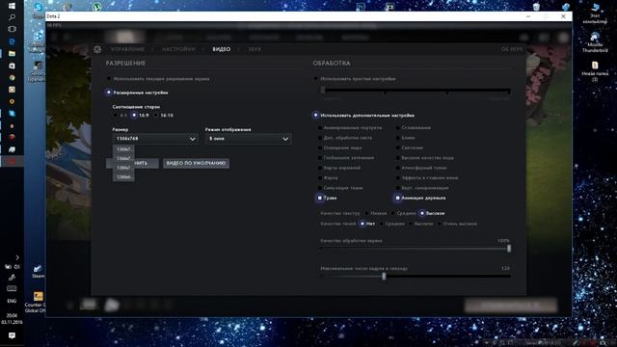
Task: Switch to the ВИДЕО tab
Action: [222, 49]
